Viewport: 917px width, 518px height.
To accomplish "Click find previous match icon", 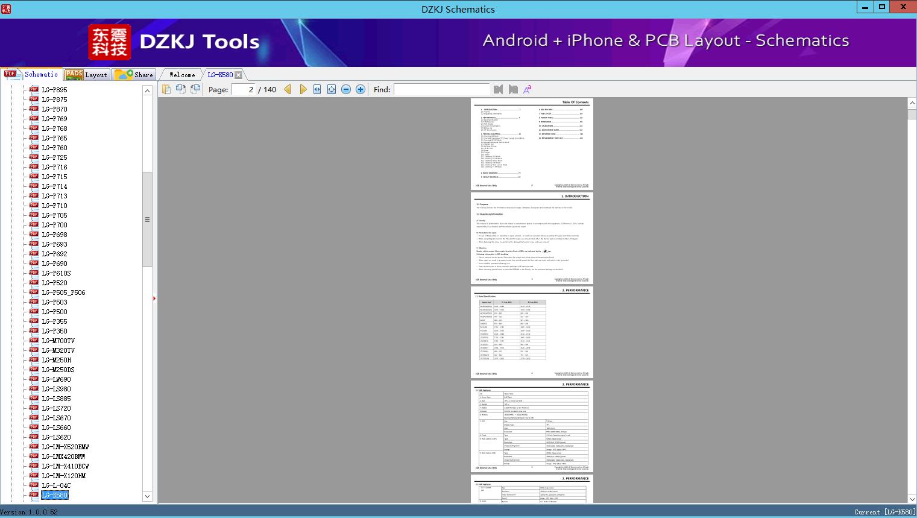I will click(498, 89).
